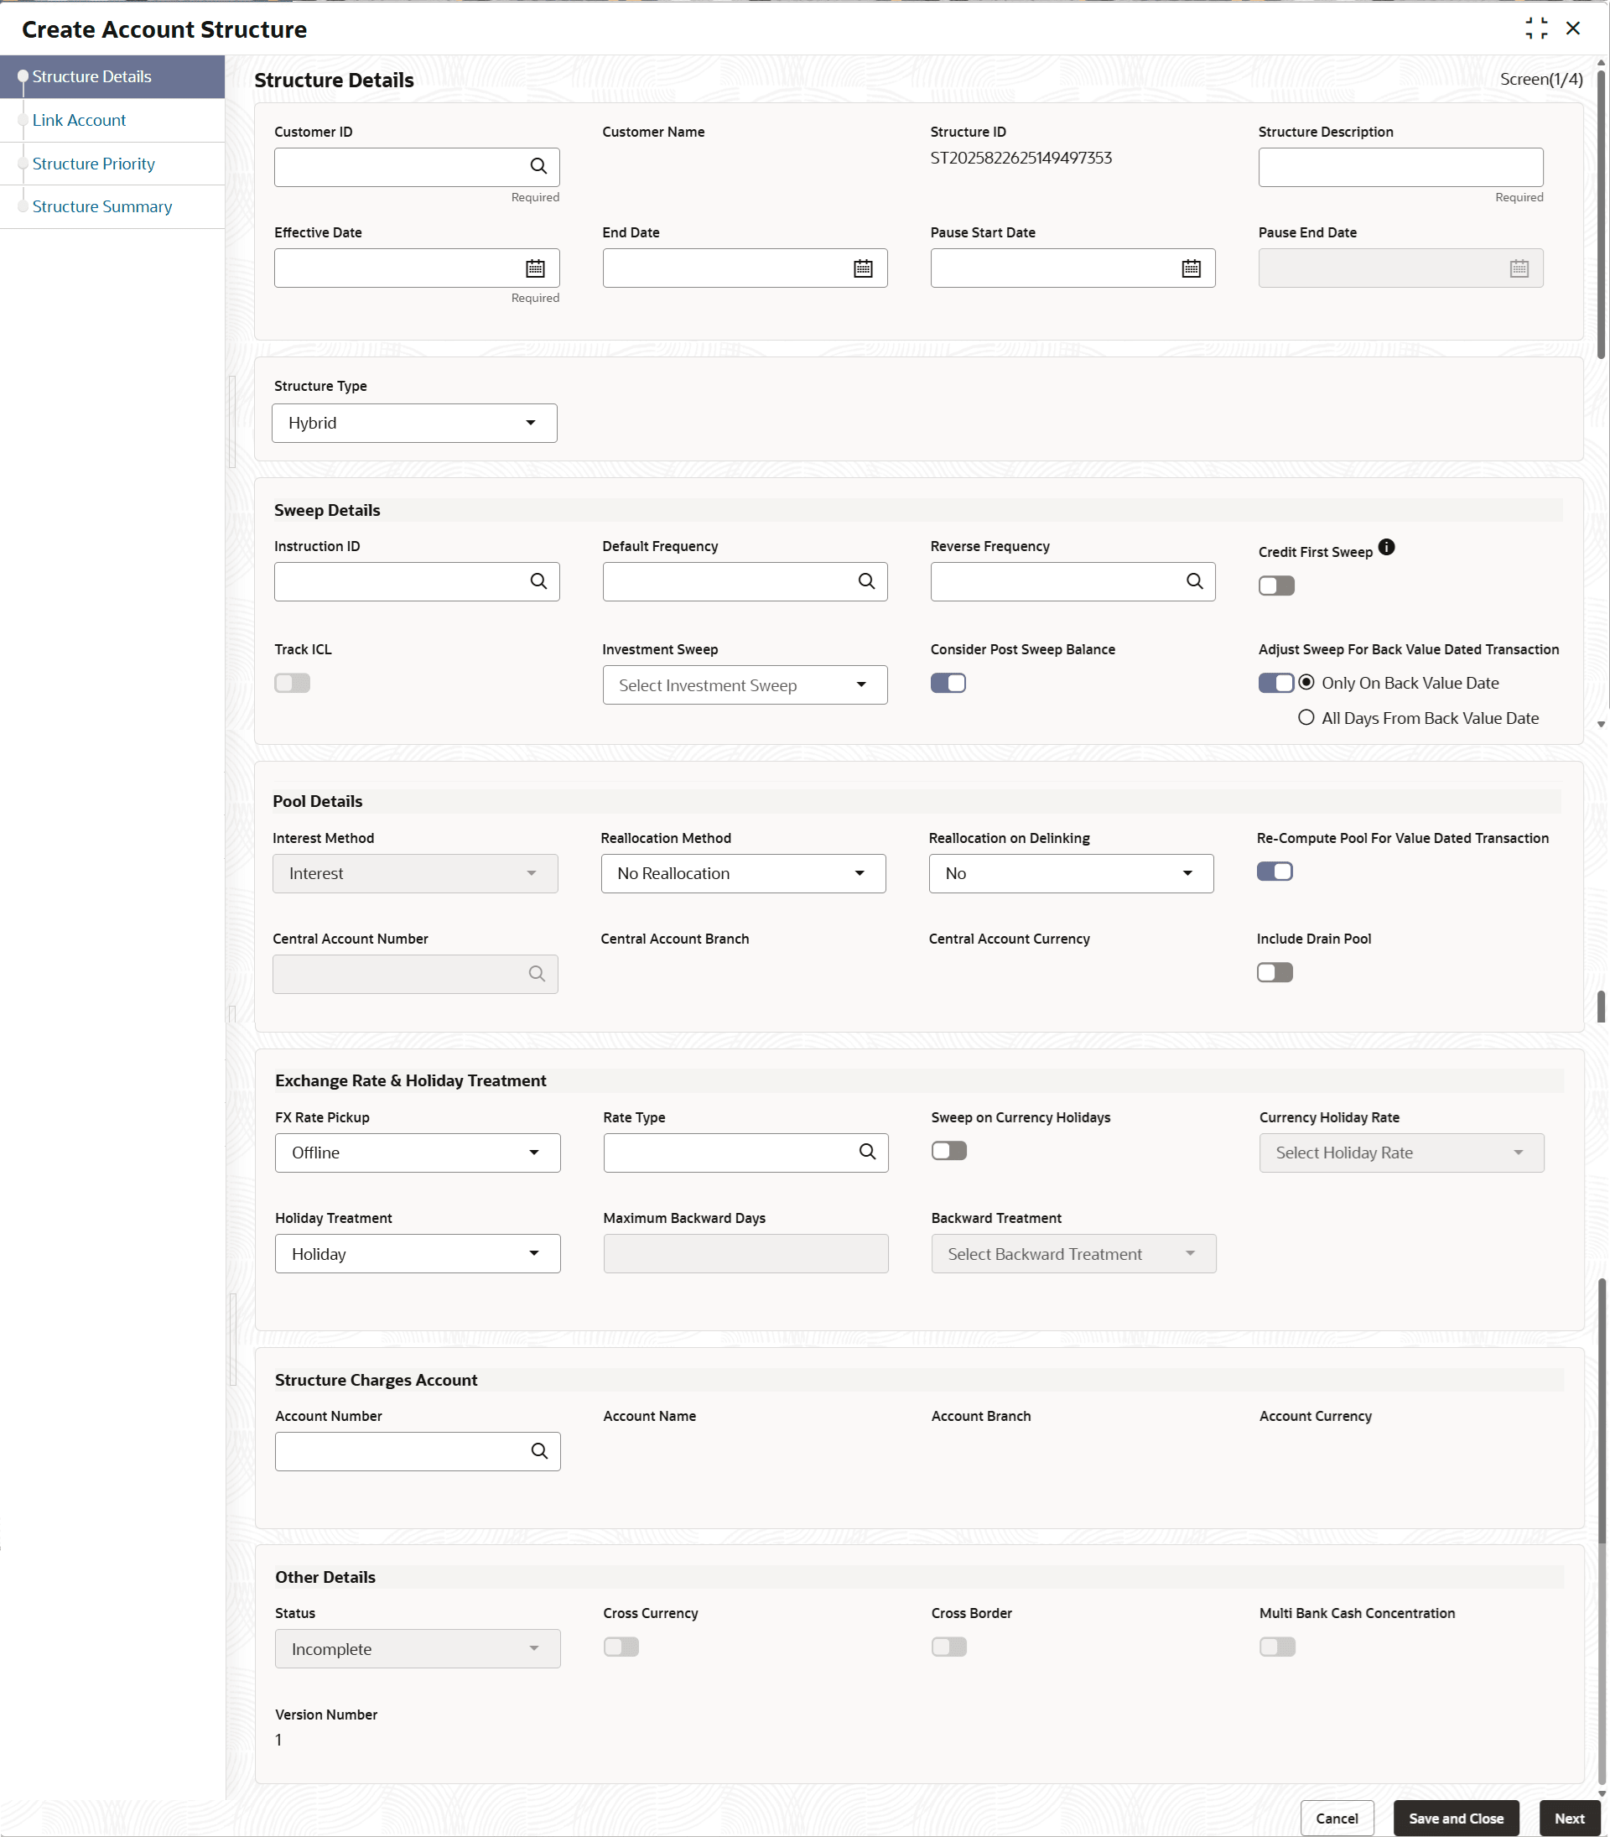Expand the Reallocation Method dropdown

[742, 873]
